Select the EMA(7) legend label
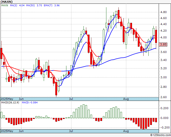 [48, 6]
